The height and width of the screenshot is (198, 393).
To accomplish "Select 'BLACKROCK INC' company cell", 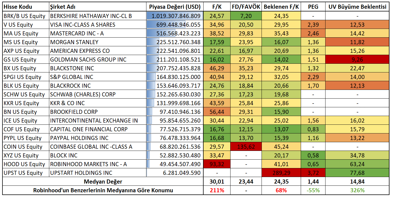I will tap(98, 86).
